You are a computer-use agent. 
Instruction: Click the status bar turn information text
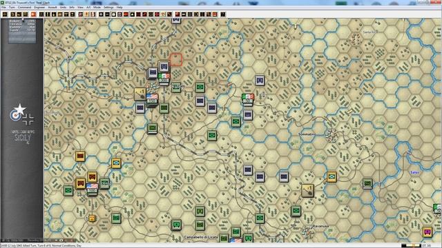(x=41, y=245)
